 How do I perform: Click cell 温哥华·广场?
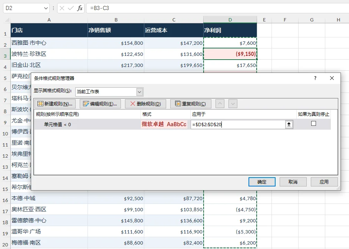[x=49, y=232]
